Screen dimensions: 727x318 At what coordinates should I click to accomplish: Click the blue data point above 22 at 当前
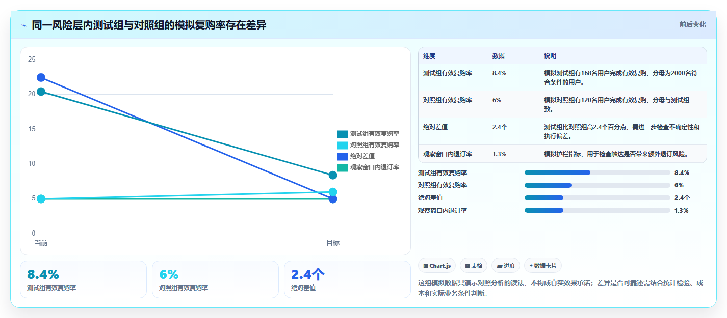[41, 77]
